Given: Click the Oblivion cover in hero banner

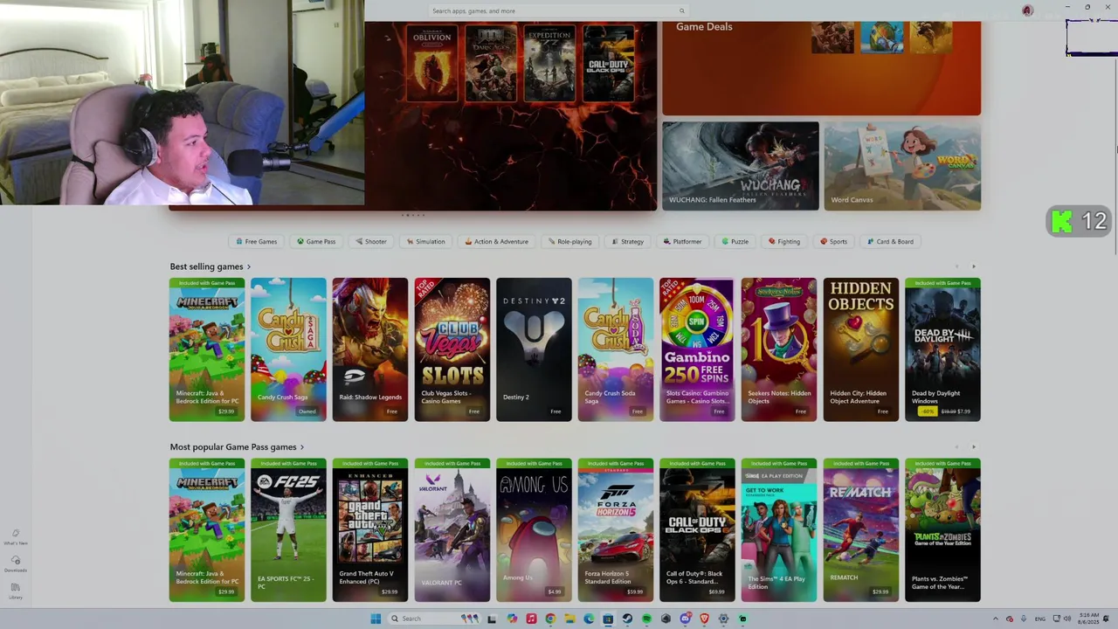Looking at the screenshot, I should pos(432,64).
